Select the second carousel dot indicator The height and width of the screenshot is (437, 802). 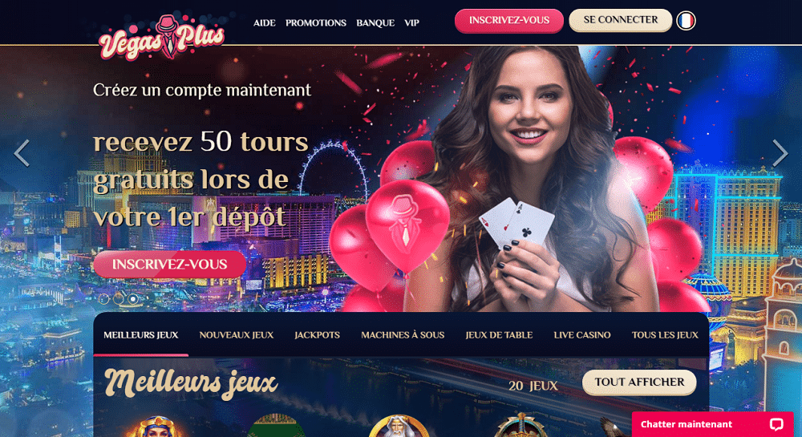point(118,298)
